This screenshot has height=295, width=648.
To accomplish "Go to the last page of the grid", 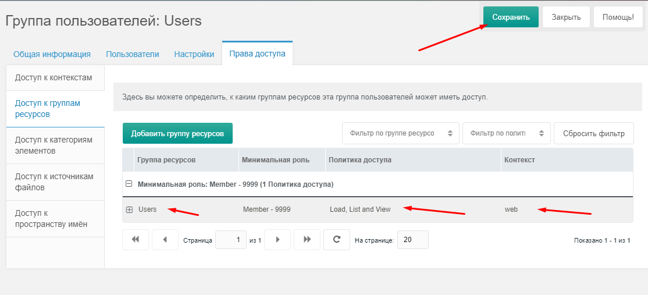I will pyautogui.click(x=307, y=240).
